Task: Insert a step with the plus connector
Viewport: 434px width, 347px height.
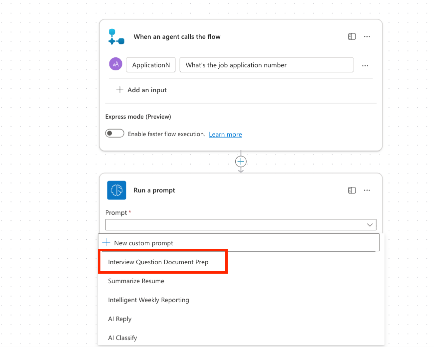Action: [241, 162]
